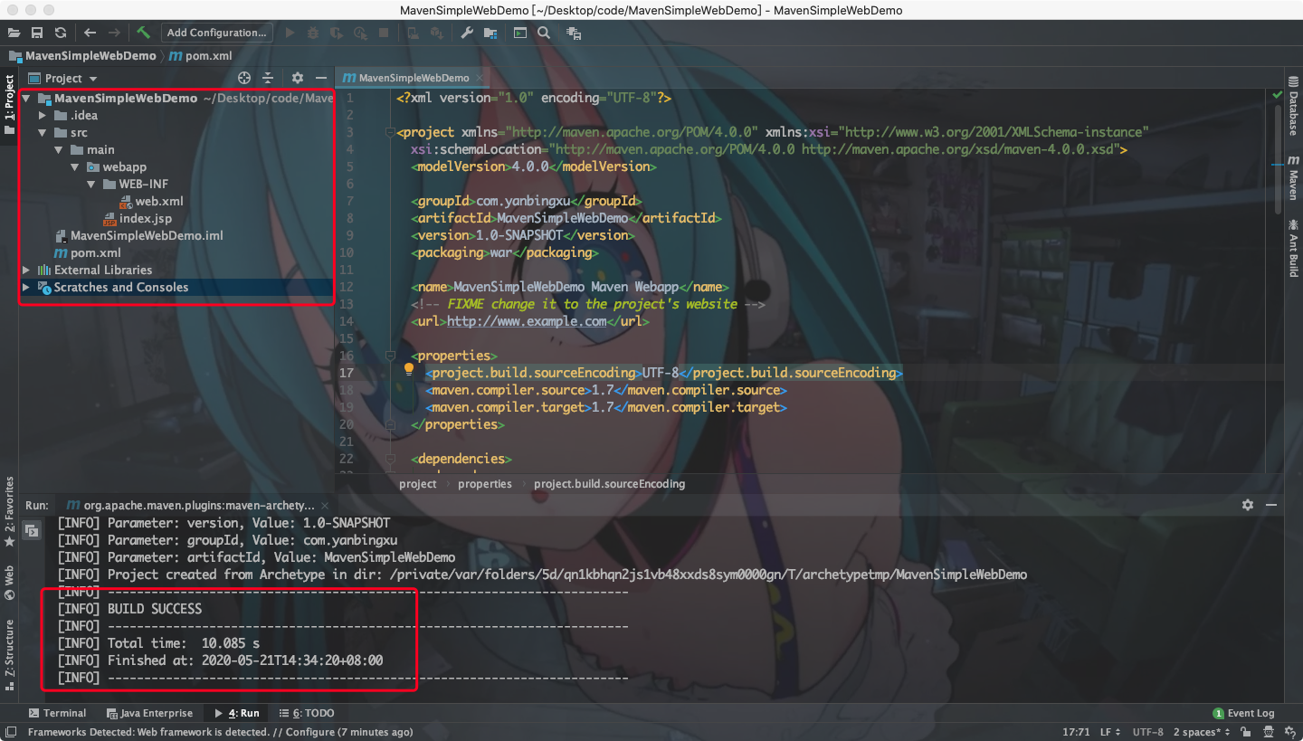Click the Save All disk icon

[37, 33]
